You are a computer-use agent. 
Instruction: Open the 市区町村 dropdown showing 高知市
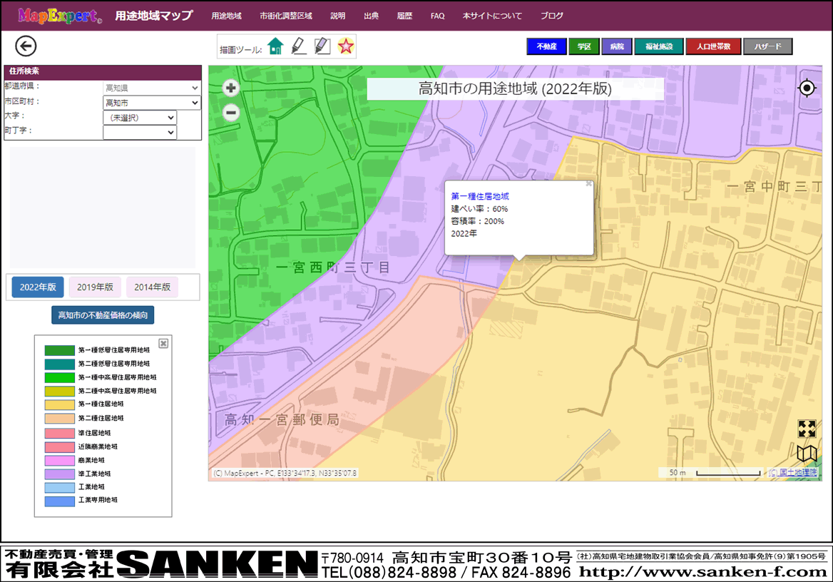coord(152,103)
